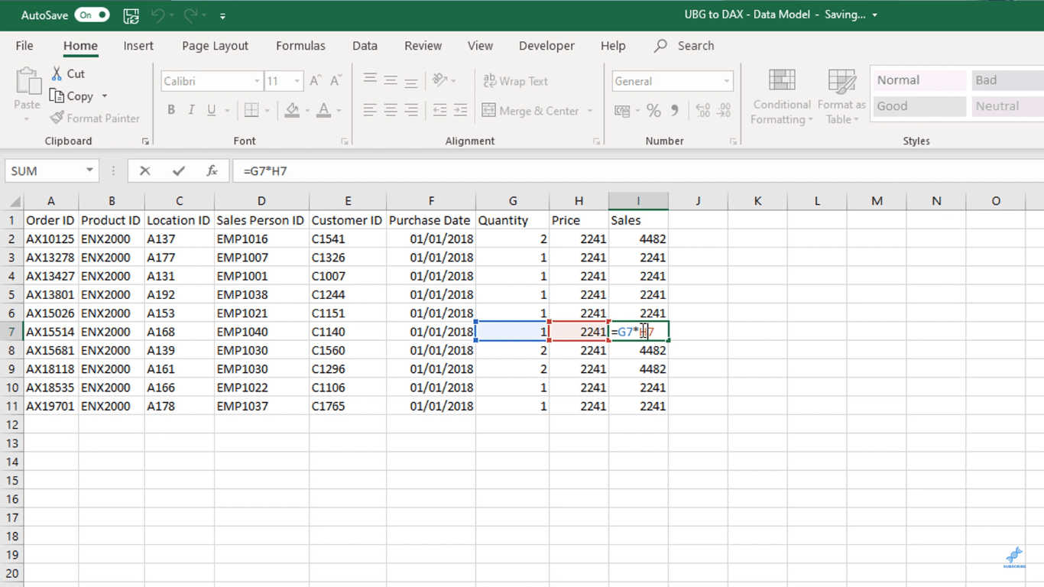Click the Save icon in title bar
Image resolution: width=1044 pixels, height=587 pixels.
131,15
